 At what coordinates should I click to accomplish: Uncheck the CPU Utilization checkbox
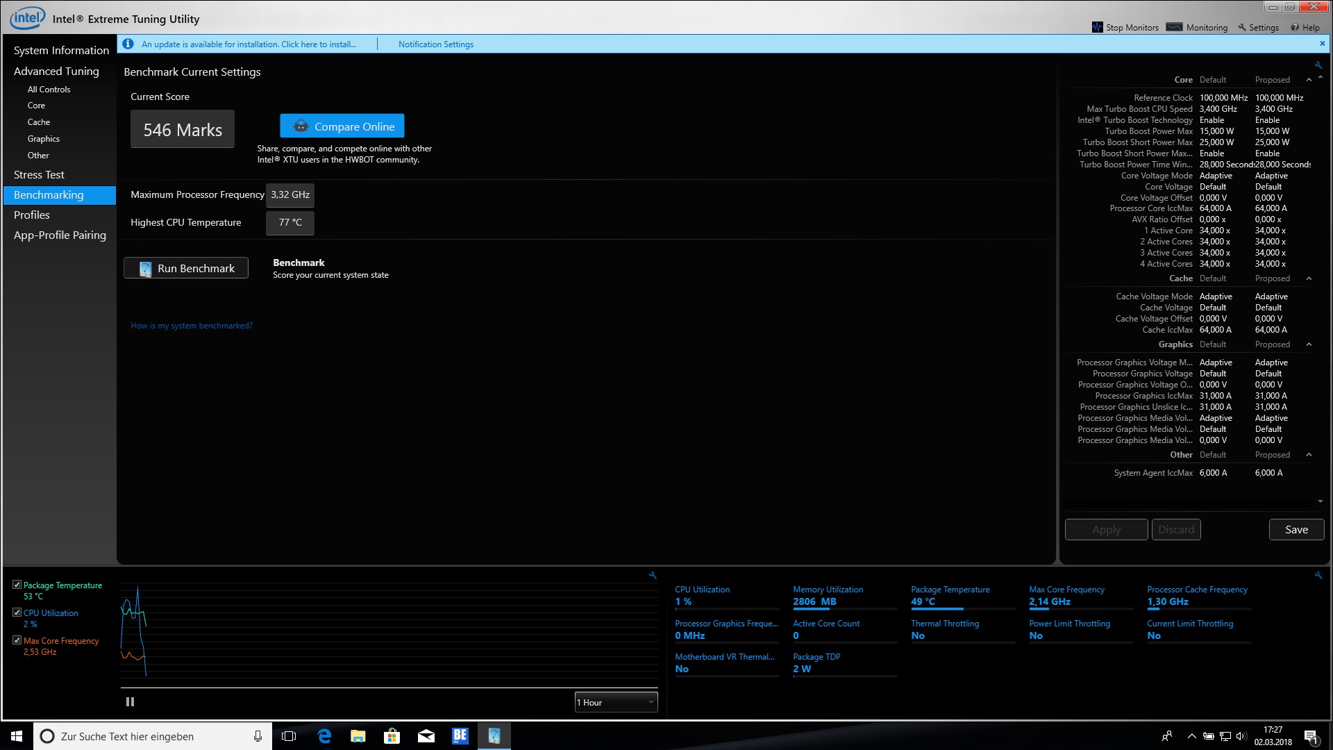click(17, 612)
